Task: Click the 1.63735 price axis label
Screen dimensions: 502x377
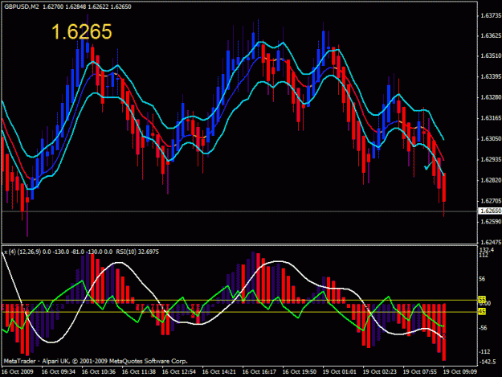Action: (491, 15)
